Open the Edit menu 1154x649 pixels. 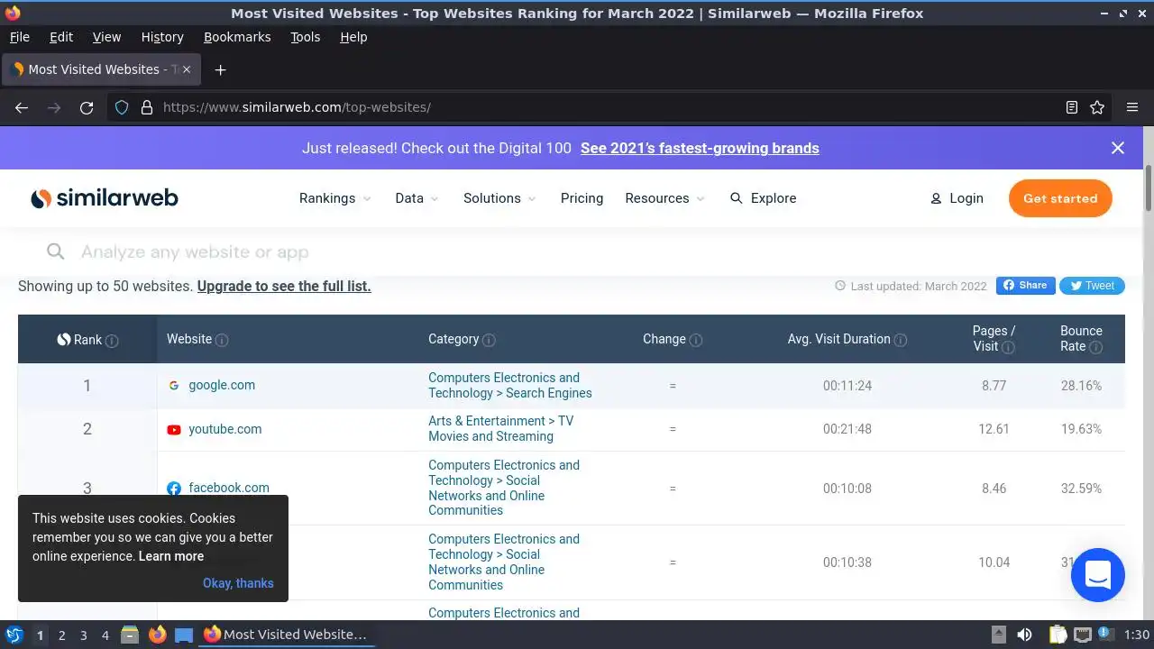click(61, 37)
